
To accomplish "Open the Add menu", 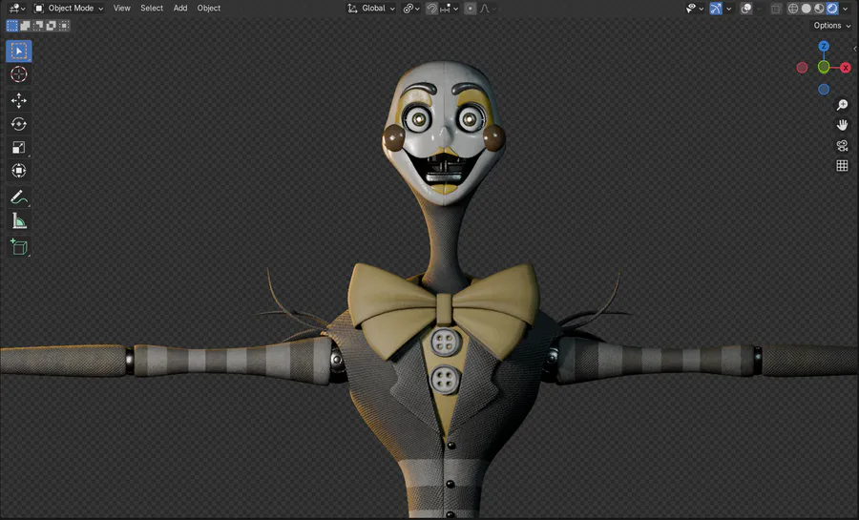I will (x=180, y=9).
